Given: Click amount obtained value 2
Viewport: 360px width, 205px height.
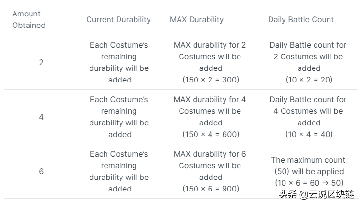Looking at the screenshot, I should pos(41,62).
